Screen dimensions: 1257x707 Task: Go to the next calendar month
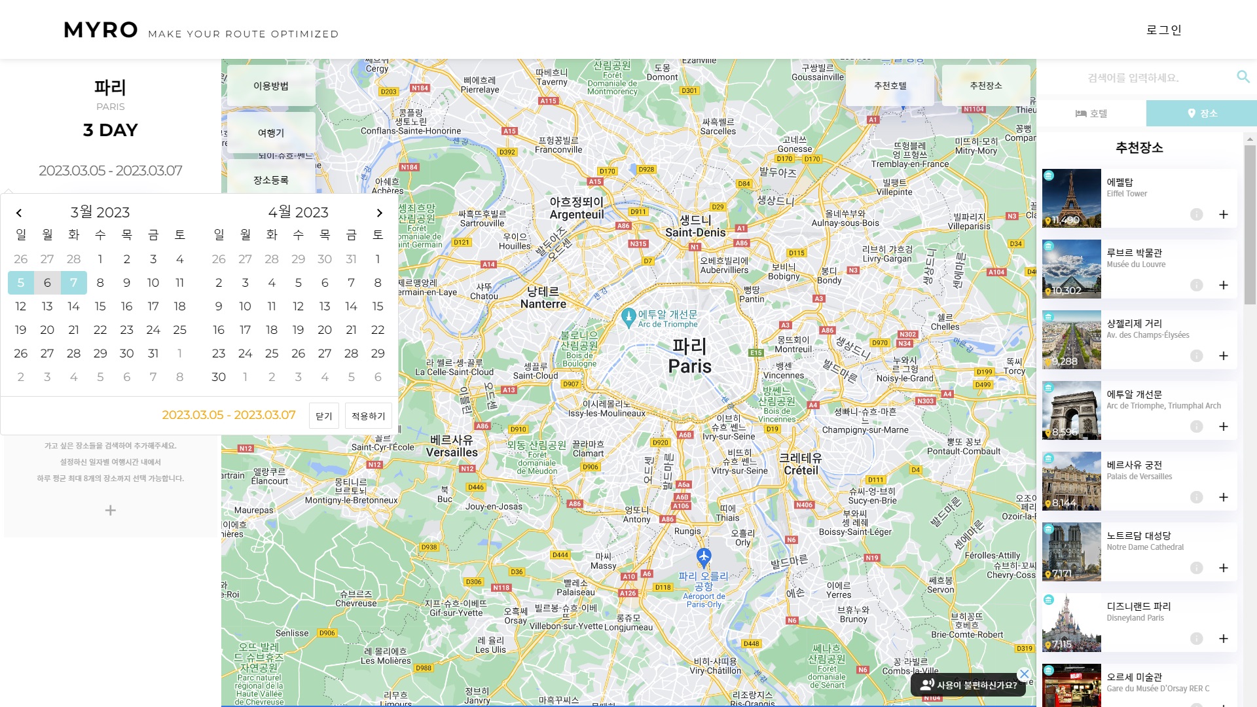click(x=379, y=213)
